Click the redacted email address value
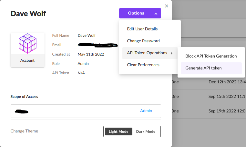The image size is (246, 147). pyautogui.click(x=97, y=45)
